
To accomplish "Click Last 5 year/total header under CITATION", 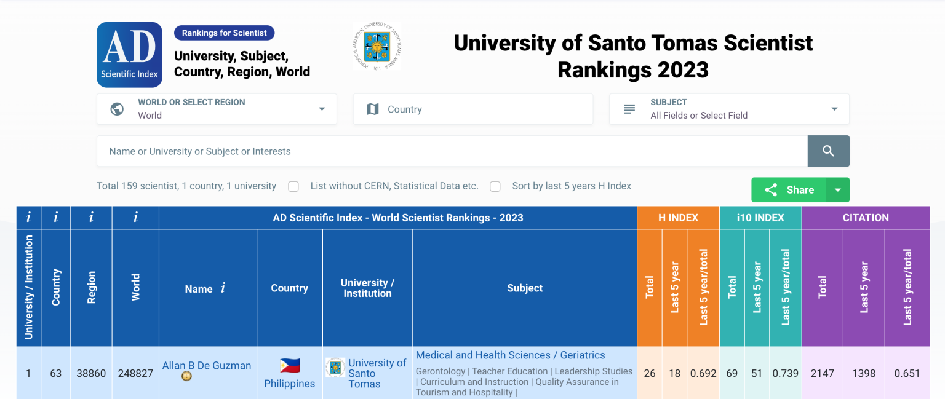I will [907, 288].
